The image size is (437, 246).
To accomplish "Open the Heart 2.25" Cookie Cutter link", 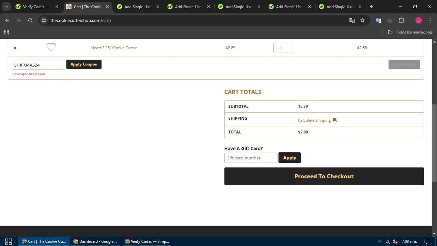I will (114, 48).
